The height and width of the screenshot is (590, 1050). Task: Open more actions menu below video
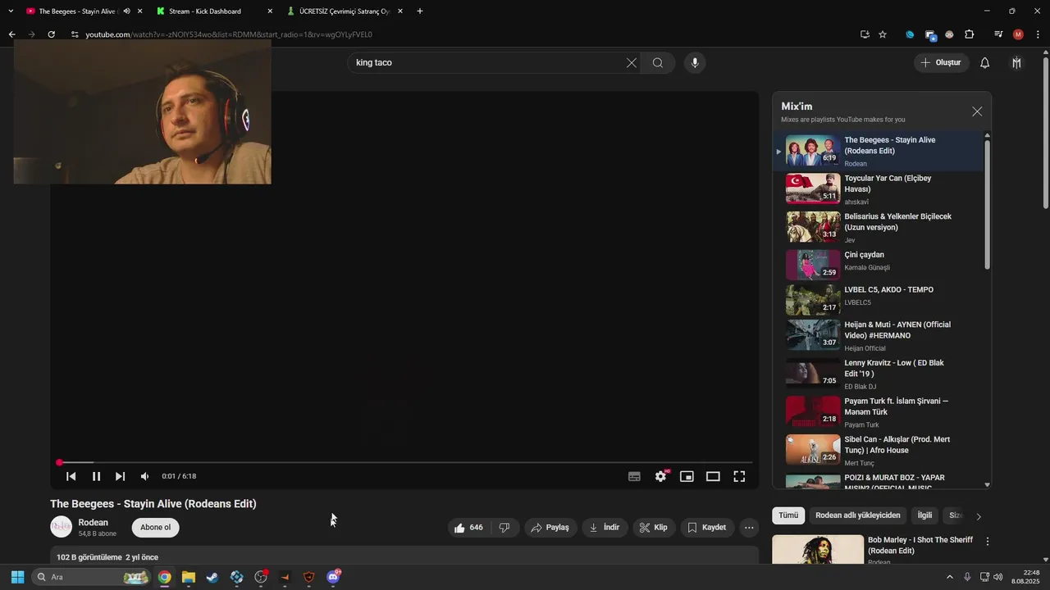(749, 528)
